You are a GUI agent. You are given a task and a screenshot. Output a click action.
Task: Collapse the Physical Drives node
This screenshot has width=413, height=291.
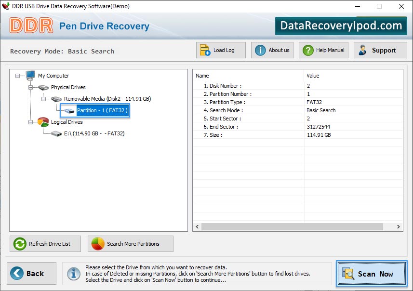pyautogui.click(x=30, y=87)
